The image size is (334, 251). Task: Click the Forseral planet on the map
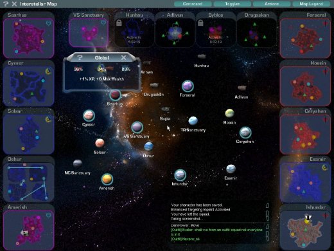tap(188, 86)
